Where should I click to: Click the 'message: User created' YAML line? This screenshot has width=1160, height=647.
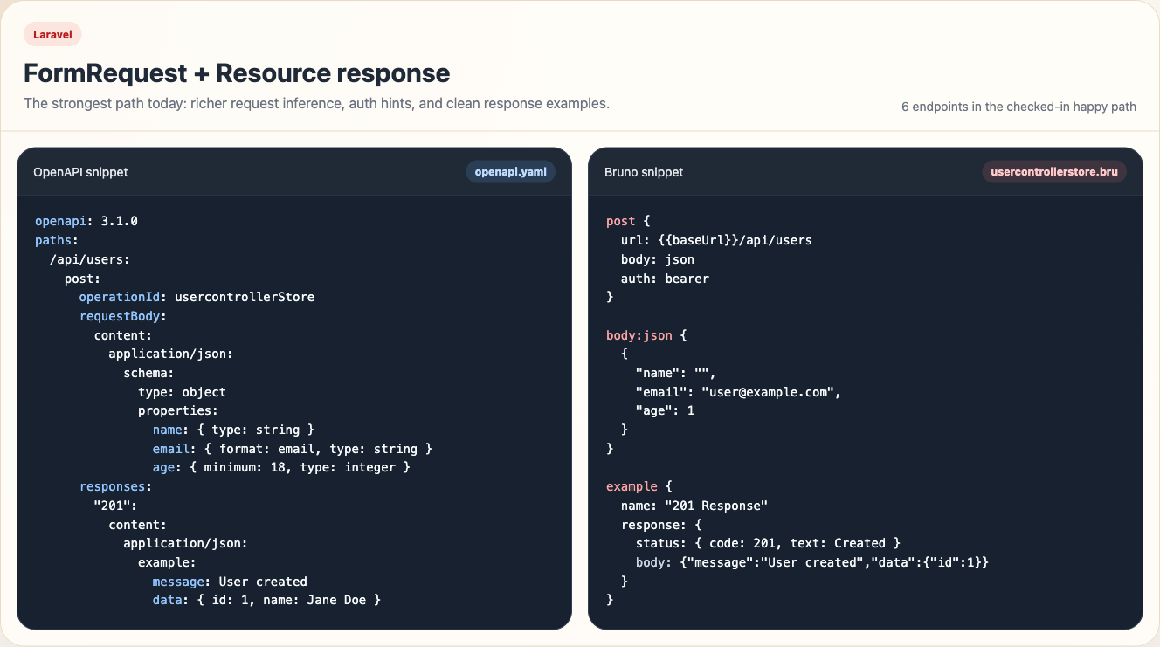click(x=230, y=582)
